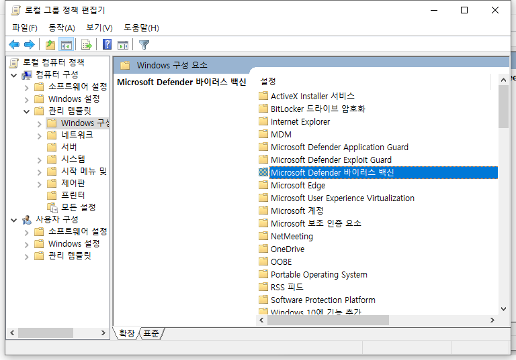The height and width of the screenshot is (360, 516).
Task: Open the 도움말(H) menu
Action: coord(141,27)
